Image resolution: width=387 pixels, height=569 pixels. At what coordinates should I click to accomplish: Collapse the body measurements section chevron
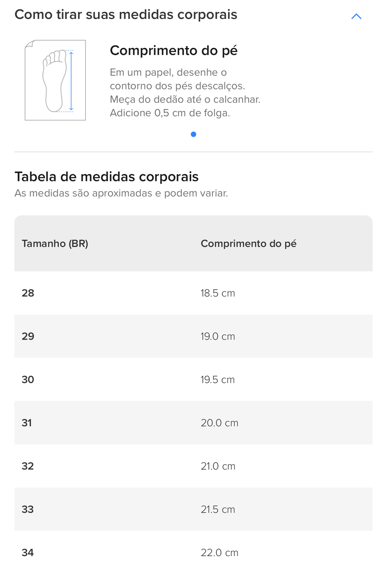356,16
